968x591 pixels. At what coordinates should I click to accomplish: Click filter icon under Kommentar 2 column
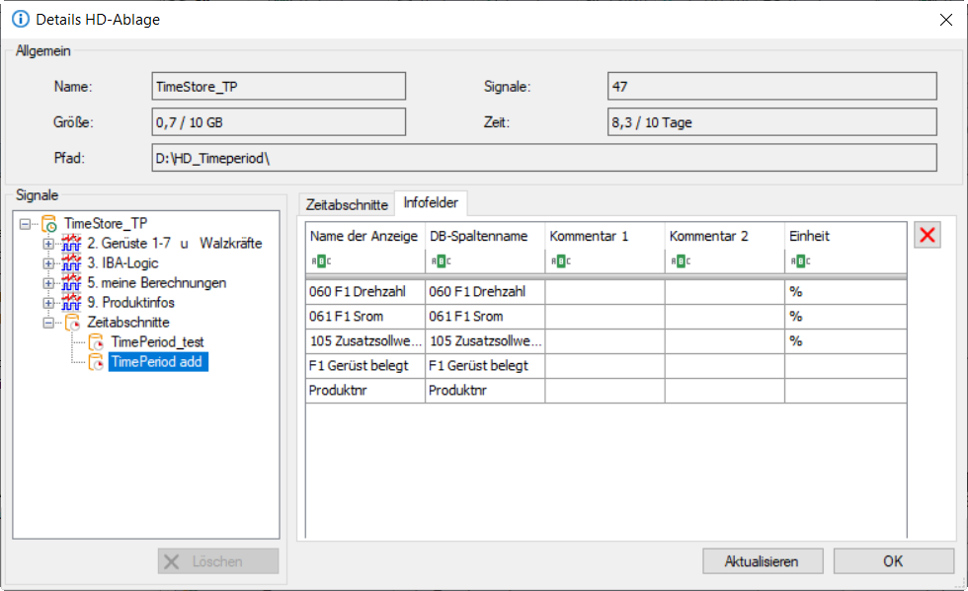(678, 261)
